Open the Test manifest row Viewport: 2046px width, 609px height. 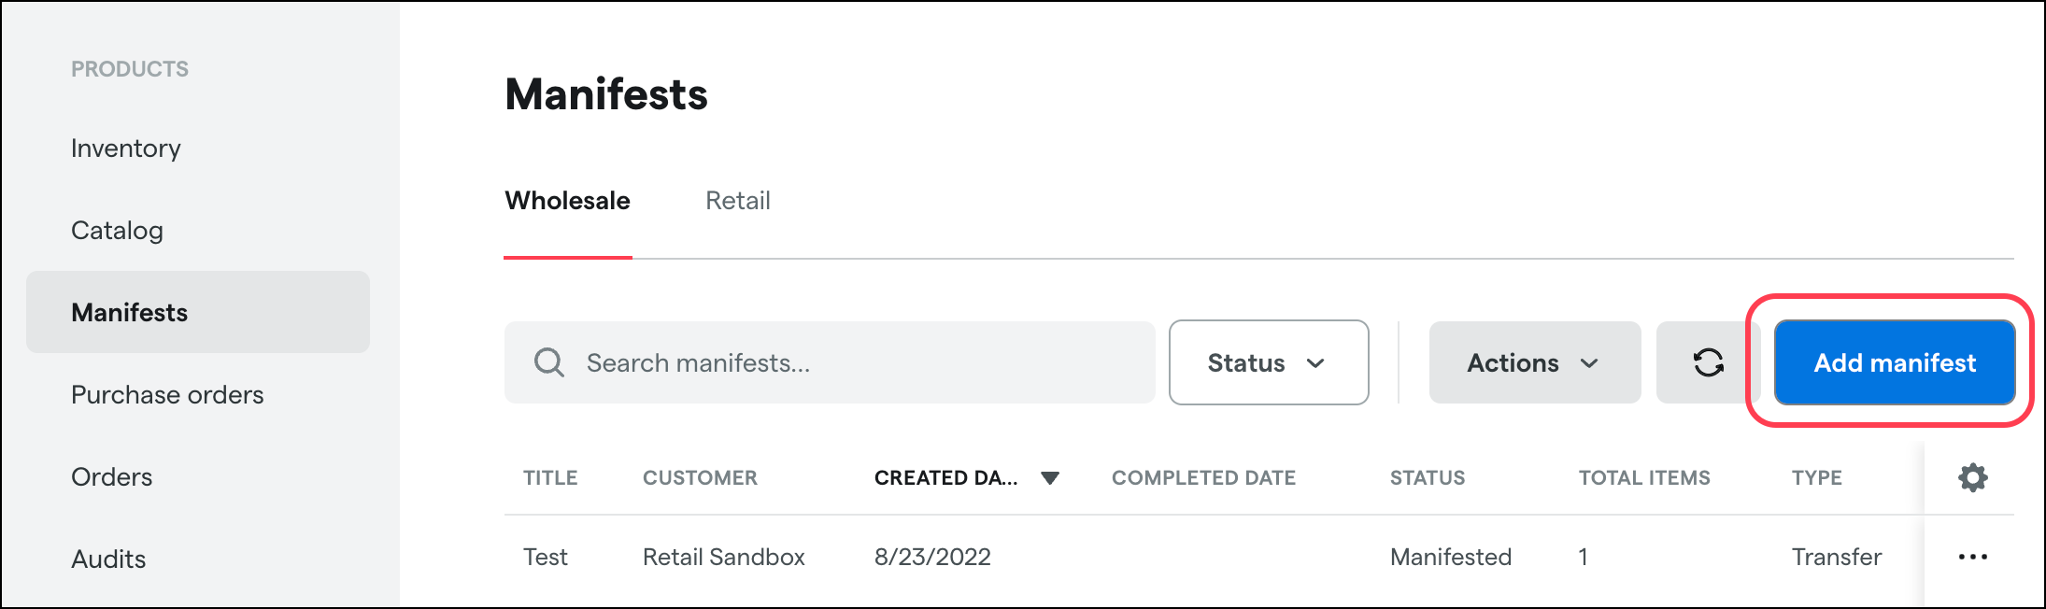click(546, 556)
